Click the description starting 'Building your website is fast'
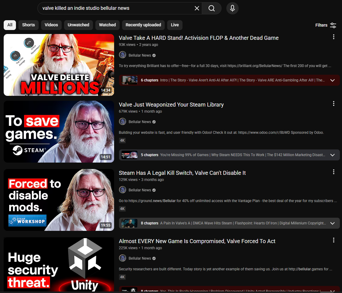Viewport: 342px width, 293px height. coord(221,133)
